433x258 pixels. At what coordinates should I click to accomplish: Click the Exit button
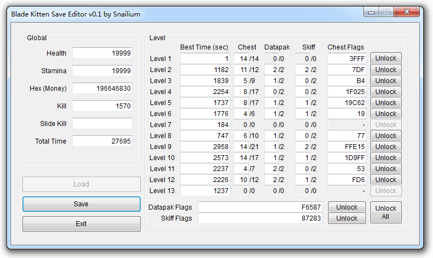tap(81, 224)
